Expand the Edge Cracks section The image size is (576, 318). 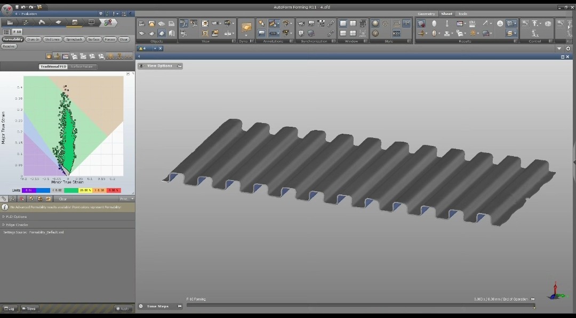pyautogui.click(x=16, y=225)
